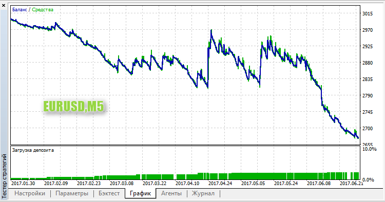Viewport: 385px width, 202px height.
Task: Select the График tab
Action: 141,193
